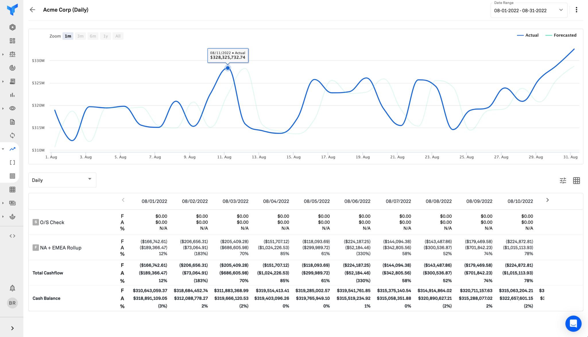
Task: Click the BR user avatar
Action: point(12,303)
